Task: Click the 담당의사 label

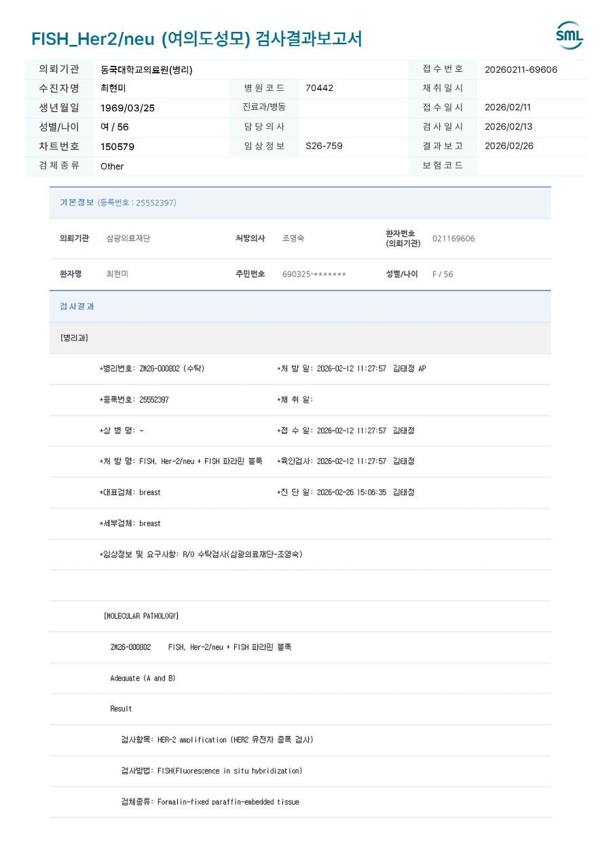Action: (x=264, y=127)
